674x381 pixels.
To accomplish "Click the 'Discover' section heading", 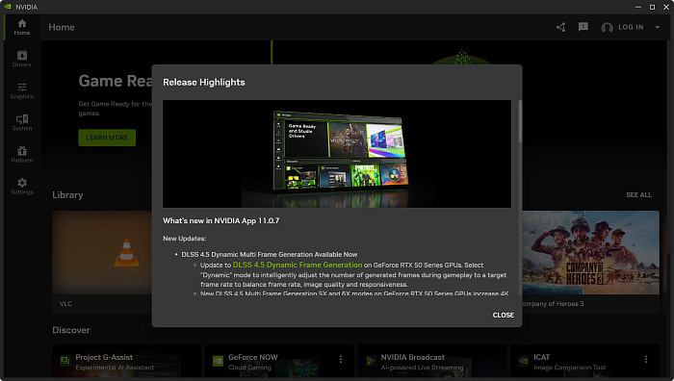I will (x=71, y=330).
